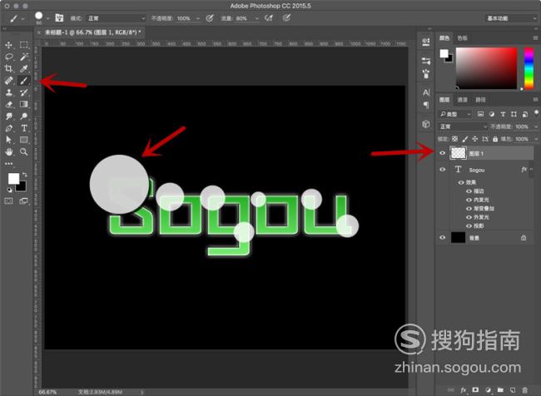
Task: Select the Eraser tool
Action: [x=9, y=104]
